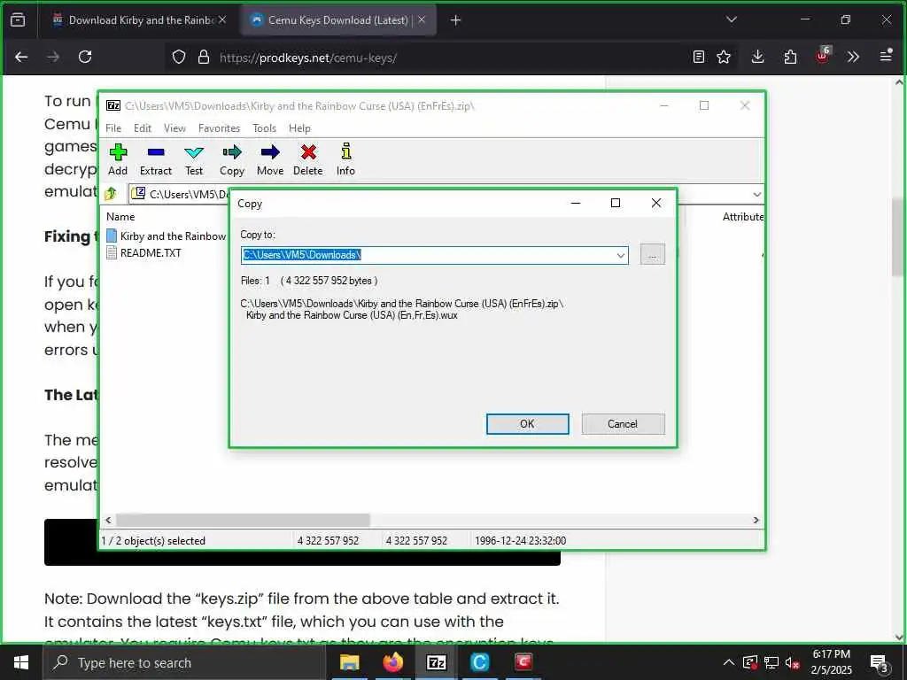Click the network tray icon
This screenshot has width=907, height=680.
pos(771,663)
